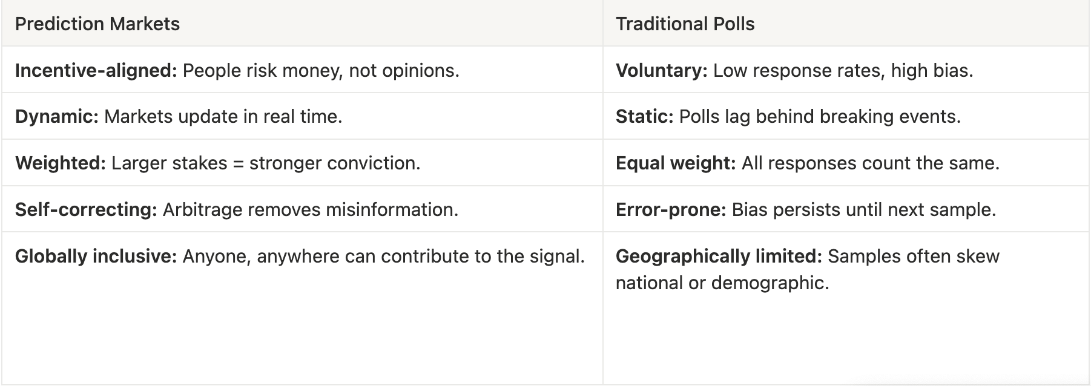1091x386 pixels.
Task: Click the Traditional Polls column header
Action: pyautogui.click(x=685, y=24)
